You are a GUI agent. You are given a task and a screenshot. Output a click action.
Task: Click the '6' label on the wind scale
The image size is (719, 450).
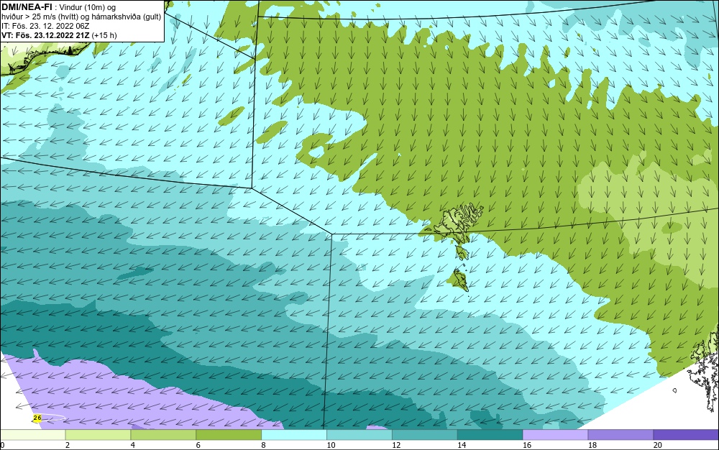pyautogui.click(x=198, y=445)
